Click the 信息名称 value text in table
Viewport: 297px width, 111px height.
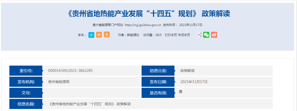[x=90, y=104]
